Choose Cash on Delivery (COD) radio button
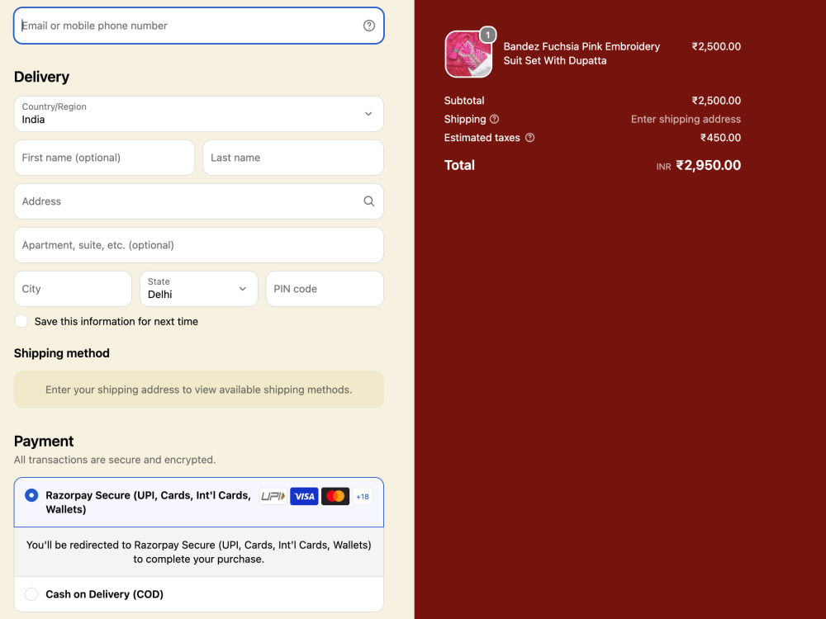Screen dimensions: 826x619 click(x=31, y=594)
